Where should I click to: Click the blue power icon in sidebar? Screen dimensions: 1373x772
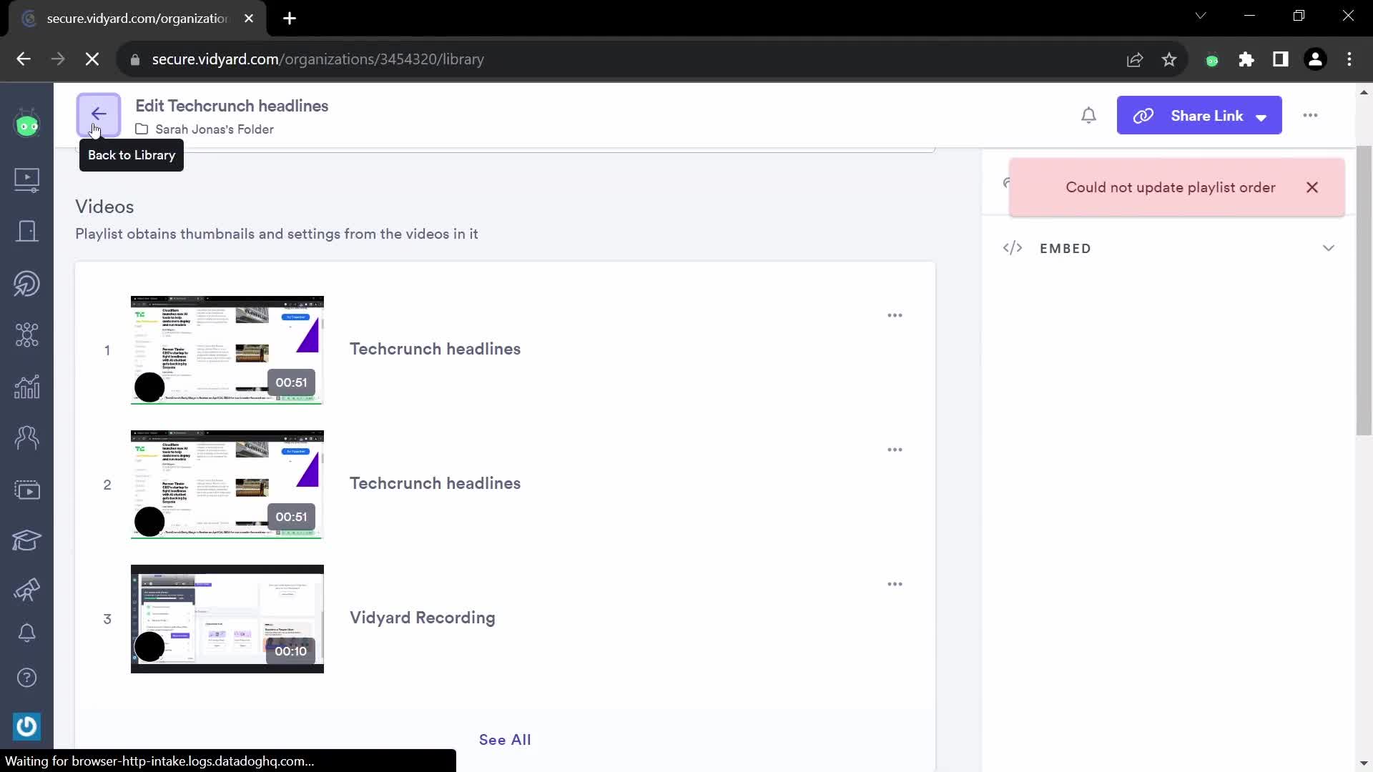tap(27, 726)
